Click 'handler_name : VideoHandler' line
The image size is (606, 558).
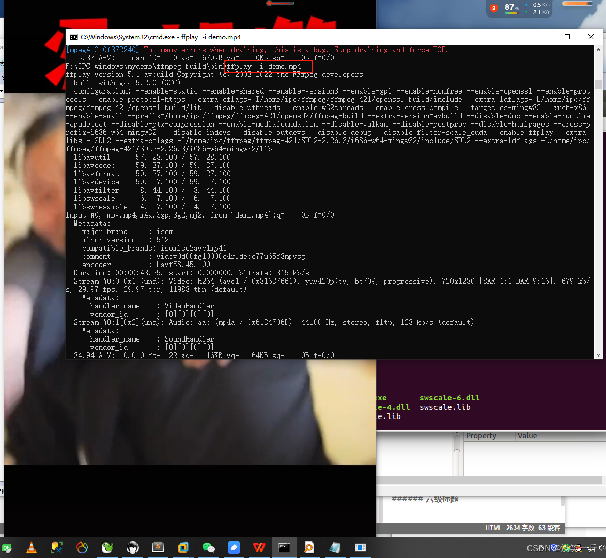click(x=152, y=306)
